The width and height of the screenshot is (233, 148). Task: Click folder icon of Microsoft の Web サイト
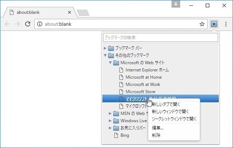pos(116,63)
